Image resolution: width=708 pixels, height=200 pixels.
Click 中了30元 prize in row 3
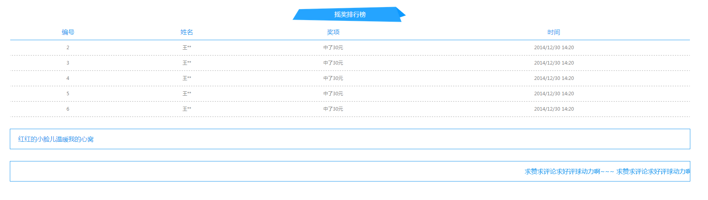click(x=333, y=63)
